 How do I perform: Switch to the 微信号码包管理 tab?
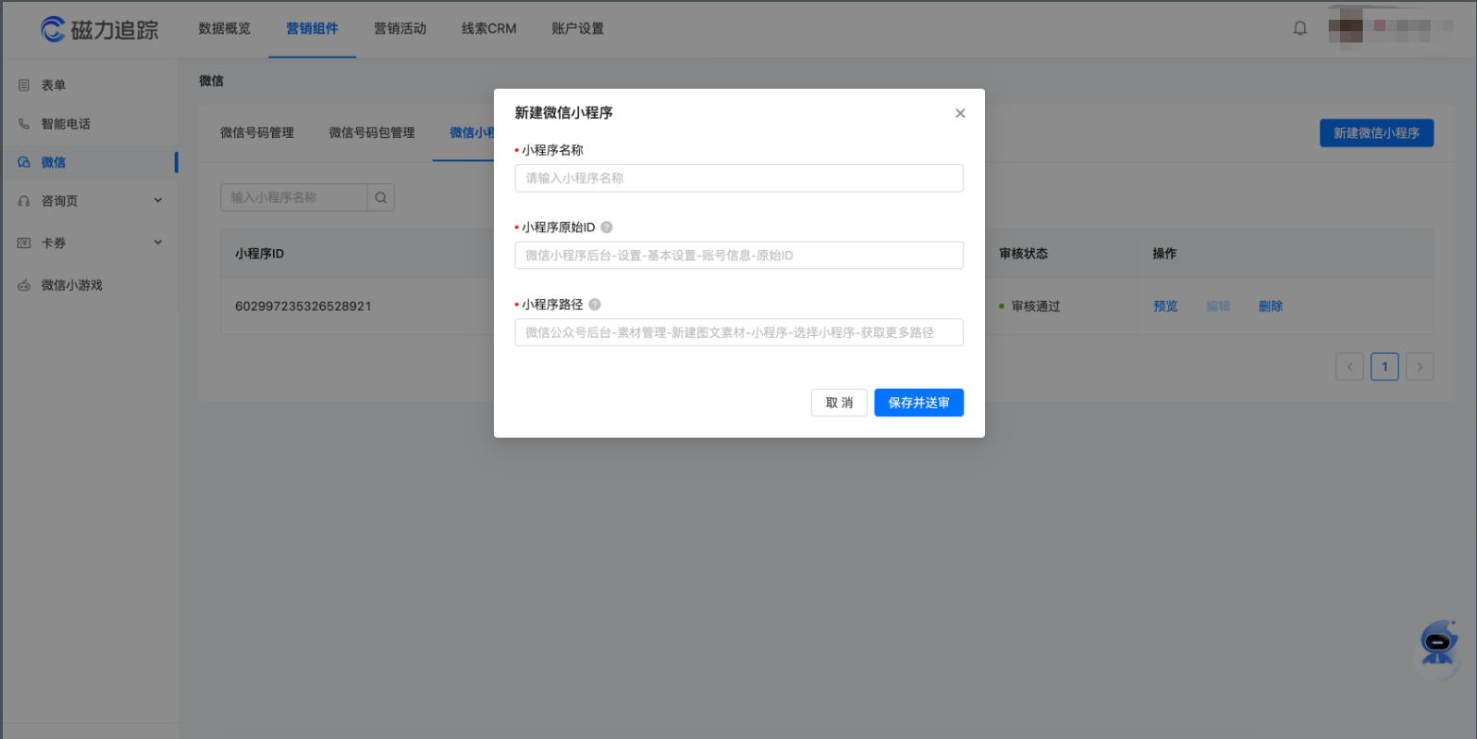pos(370,133)
